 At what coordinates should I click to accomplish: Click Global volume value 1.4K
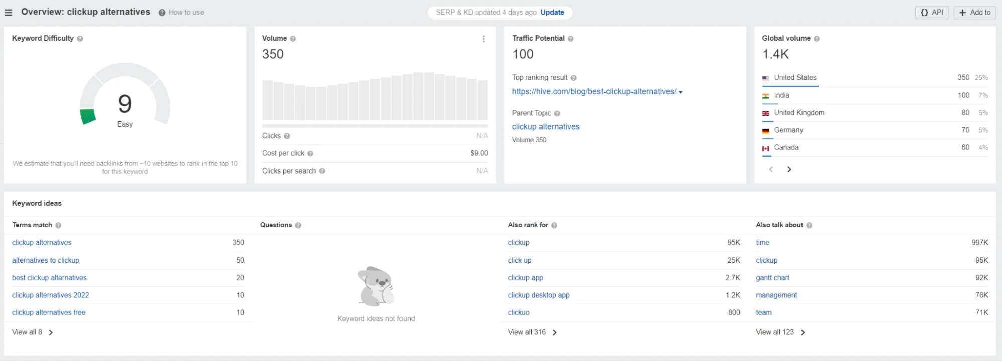(775, 54)
